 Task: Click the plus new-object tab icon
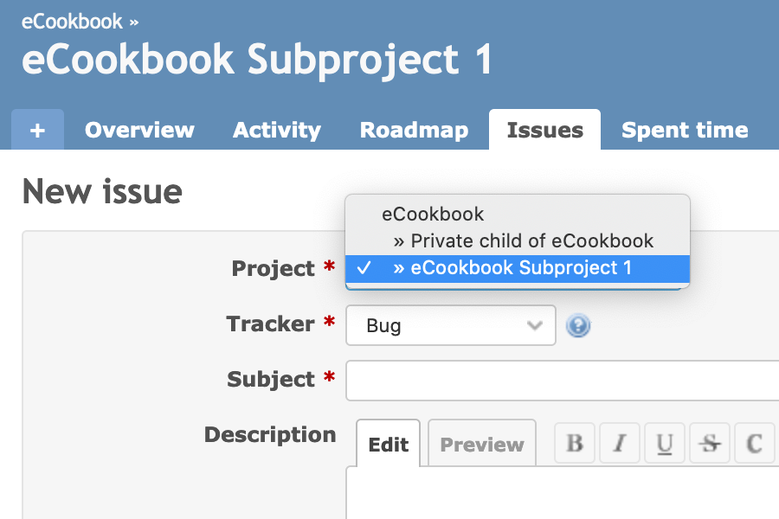[x=38, y=130]
